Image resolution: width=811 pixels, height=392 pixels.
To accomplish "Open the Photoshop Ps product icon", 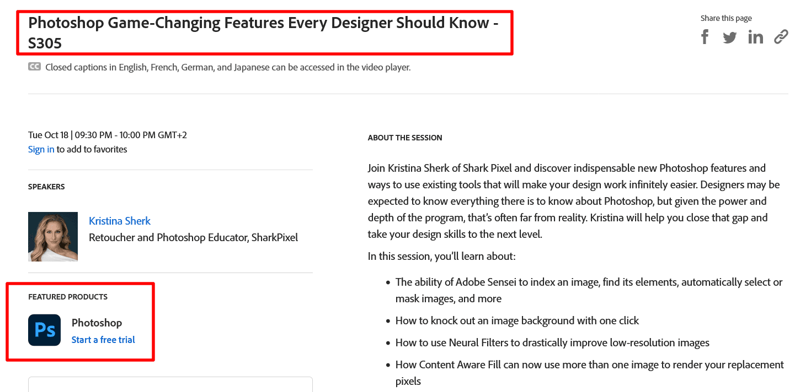I will [x=44, y=330].
